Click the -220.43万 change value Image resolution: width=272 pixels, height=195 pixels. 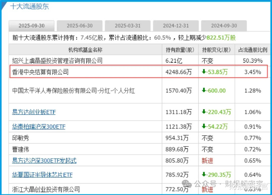click(216, 112)
